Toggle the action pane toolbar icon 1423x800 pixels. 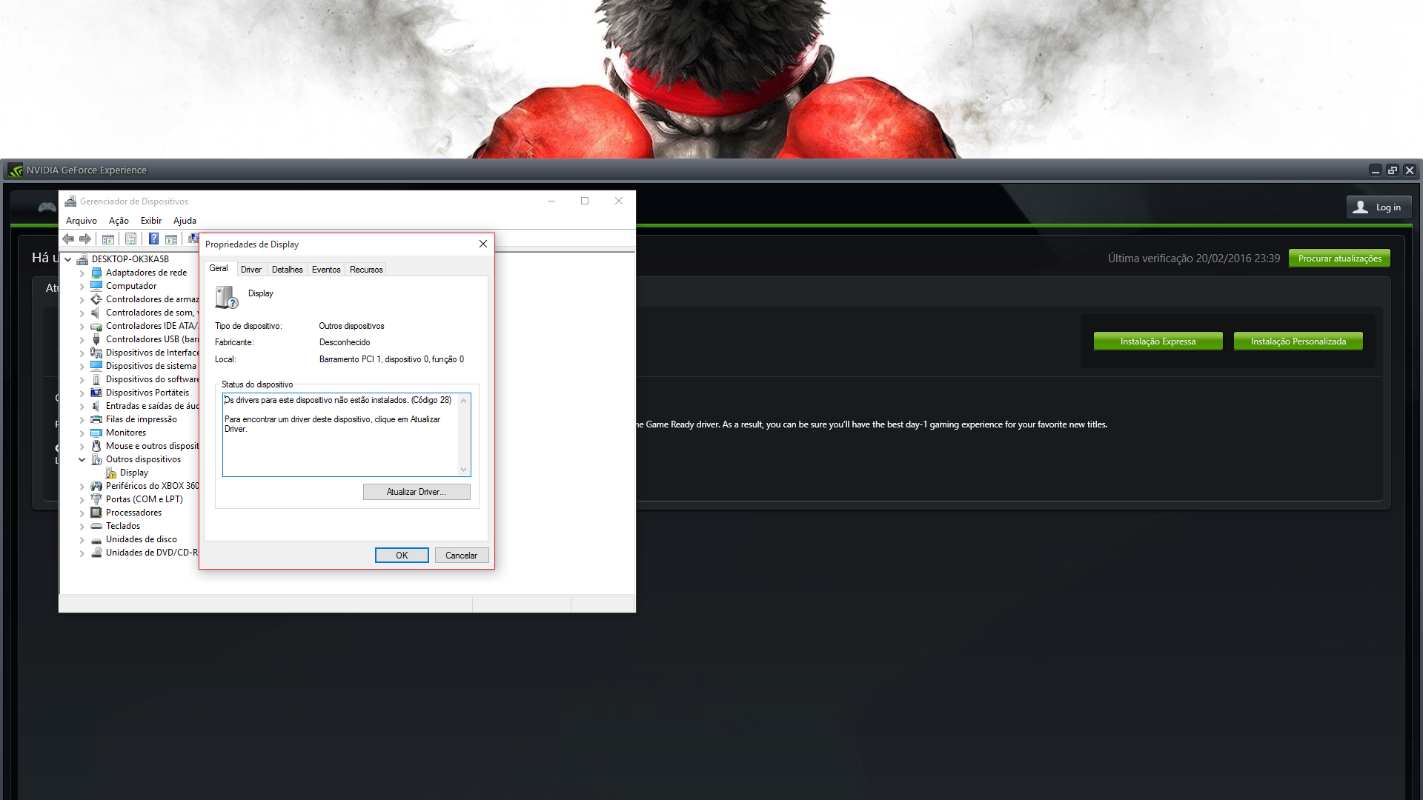coord(171,239)
